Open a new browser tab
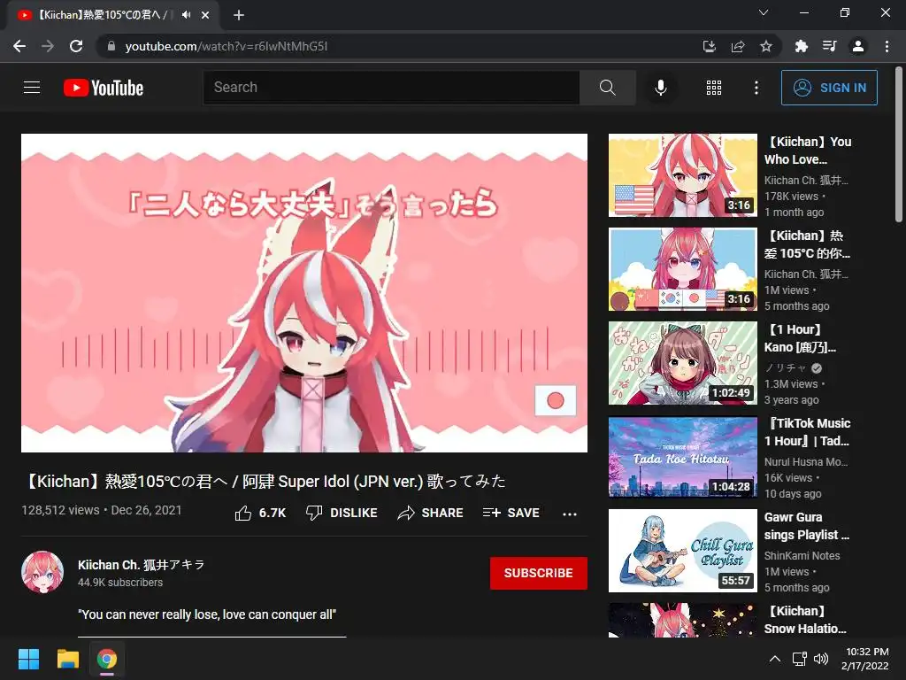The image size is (906, 680). (x=239, y=15)
